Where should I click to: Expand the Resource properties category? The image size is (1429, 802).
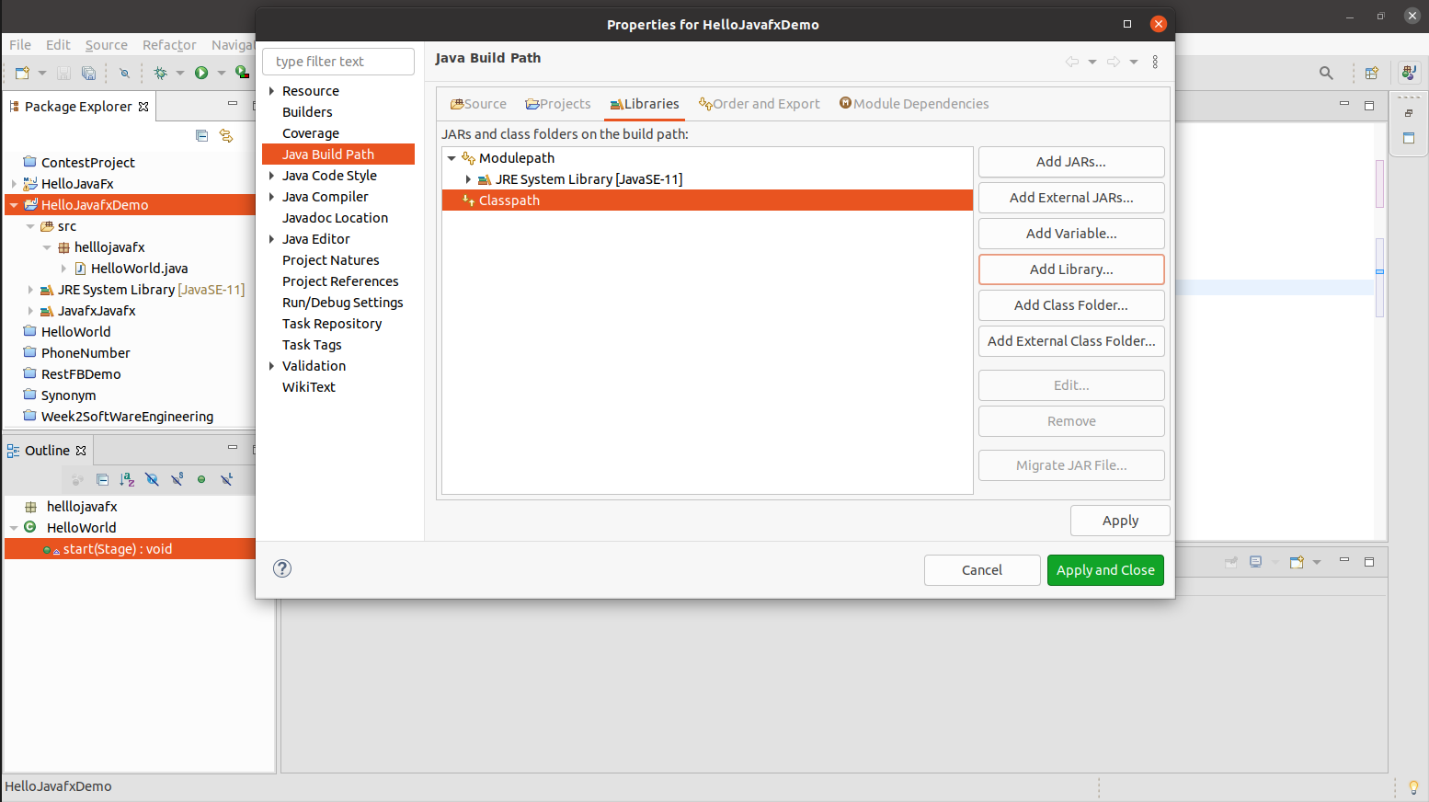(271, 91)
